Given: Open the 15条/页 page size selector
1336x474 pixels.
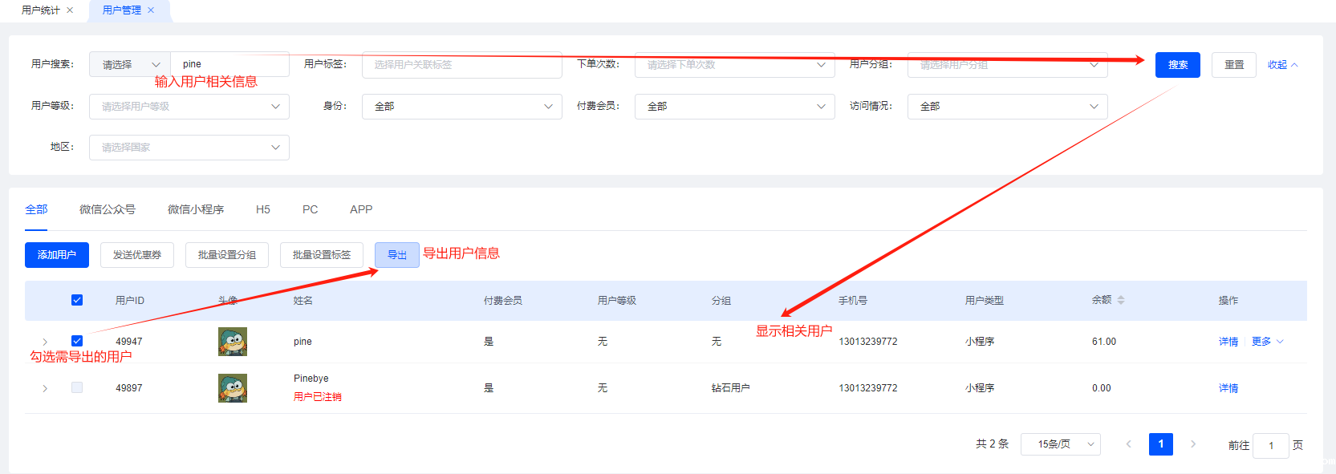Looking at the screenshot, I should (1060, 444).
